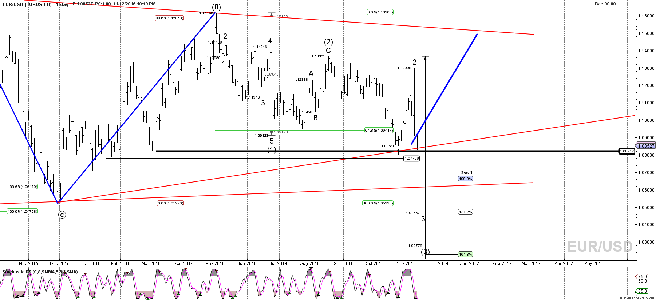Viewport: 656px width, 300px height.
Task: Select "Jan-2017" on the time axis
Action: (469, 264)
